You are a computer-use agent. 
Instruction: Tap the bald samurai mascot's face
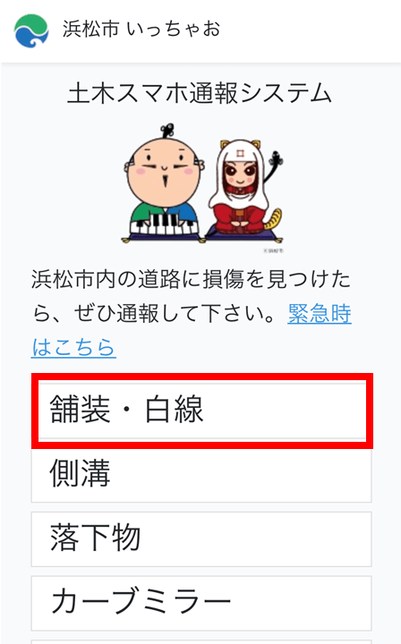click(165, 170)
